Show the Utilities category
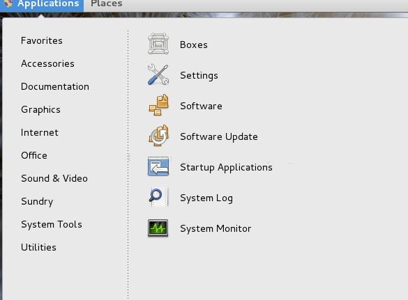Image resolution: width=408 pixels, height=300 pixels. click(38, 247)
